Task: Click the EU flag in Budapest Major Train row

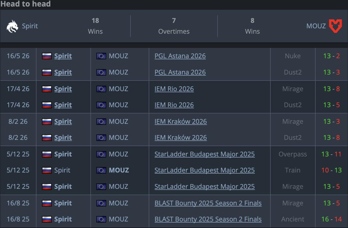Action: [x=101, y=170]
